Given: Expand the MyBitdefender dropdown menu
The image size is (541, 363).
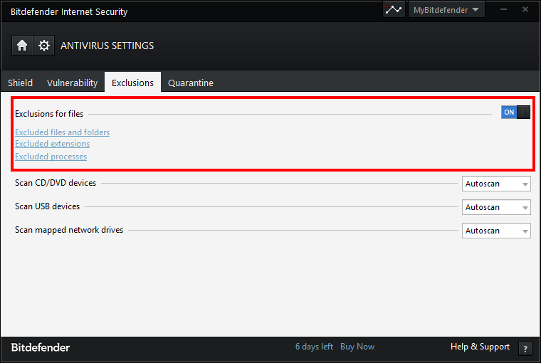Looking at the screenshot, I should tap(446, 10).
